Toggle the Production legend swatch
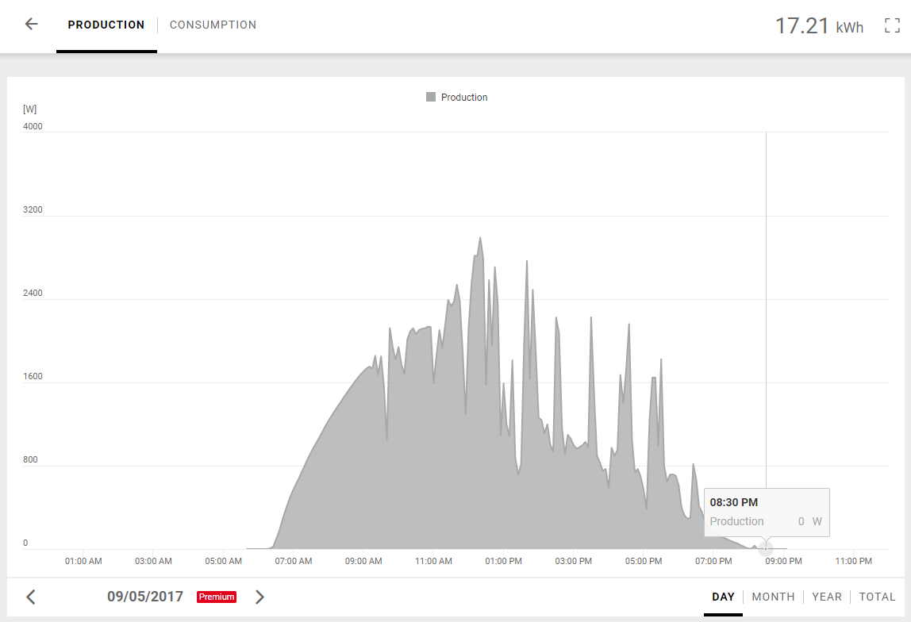 (x=431, y=97)
